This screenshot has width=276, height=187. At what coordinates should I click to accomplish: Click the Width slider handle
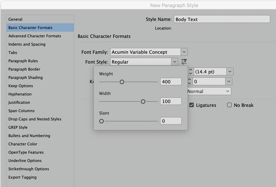point(143,102)
